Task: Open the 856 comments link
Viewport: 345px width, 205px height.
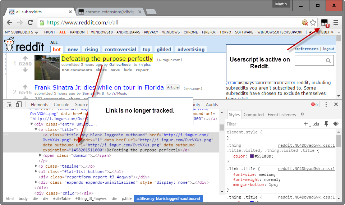Action: coord(77,70)
